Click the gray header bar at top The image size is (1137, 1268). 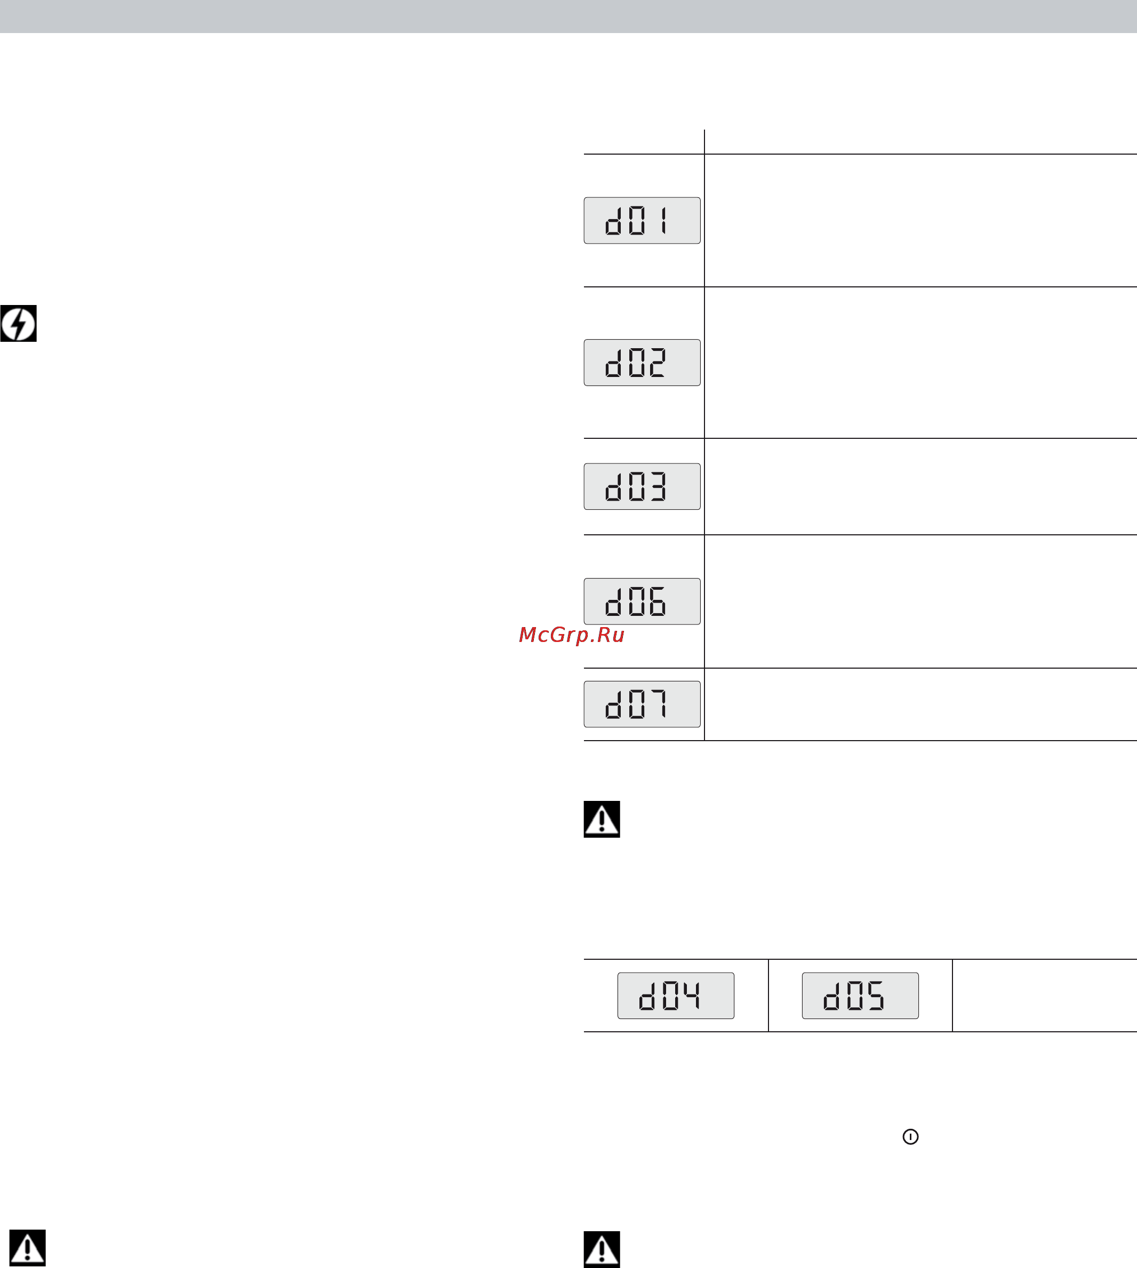[x=568, y=16]
